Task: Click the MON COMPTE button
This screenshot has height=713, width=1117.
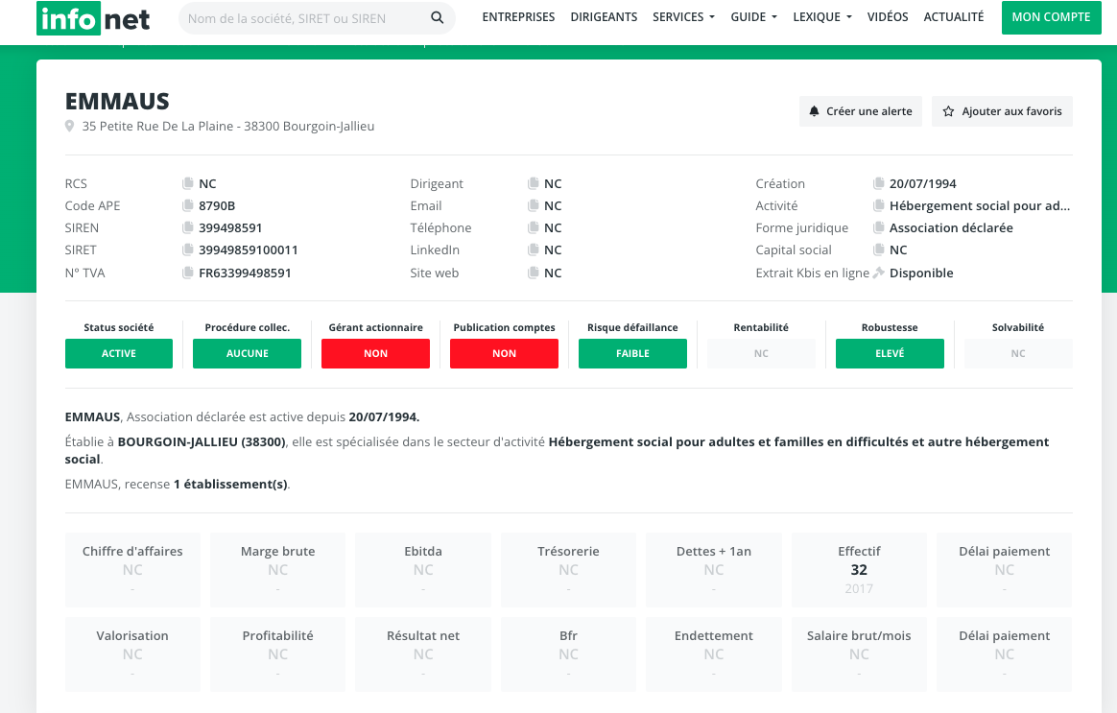Action: (1051, 17)
